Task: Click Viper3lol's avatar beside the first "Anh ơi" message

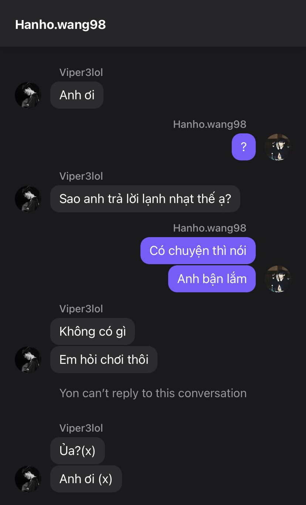Action: 28,95
